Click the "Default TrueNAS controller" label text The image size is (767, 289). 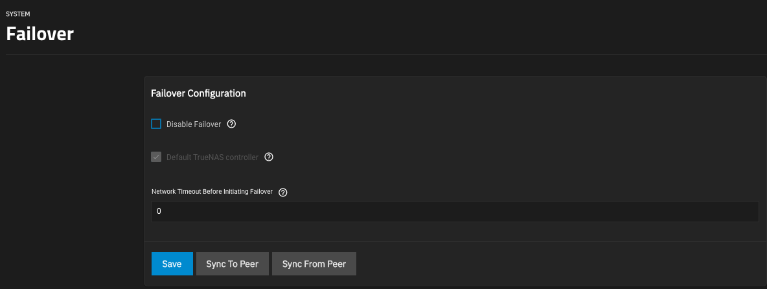pos(212,157)
